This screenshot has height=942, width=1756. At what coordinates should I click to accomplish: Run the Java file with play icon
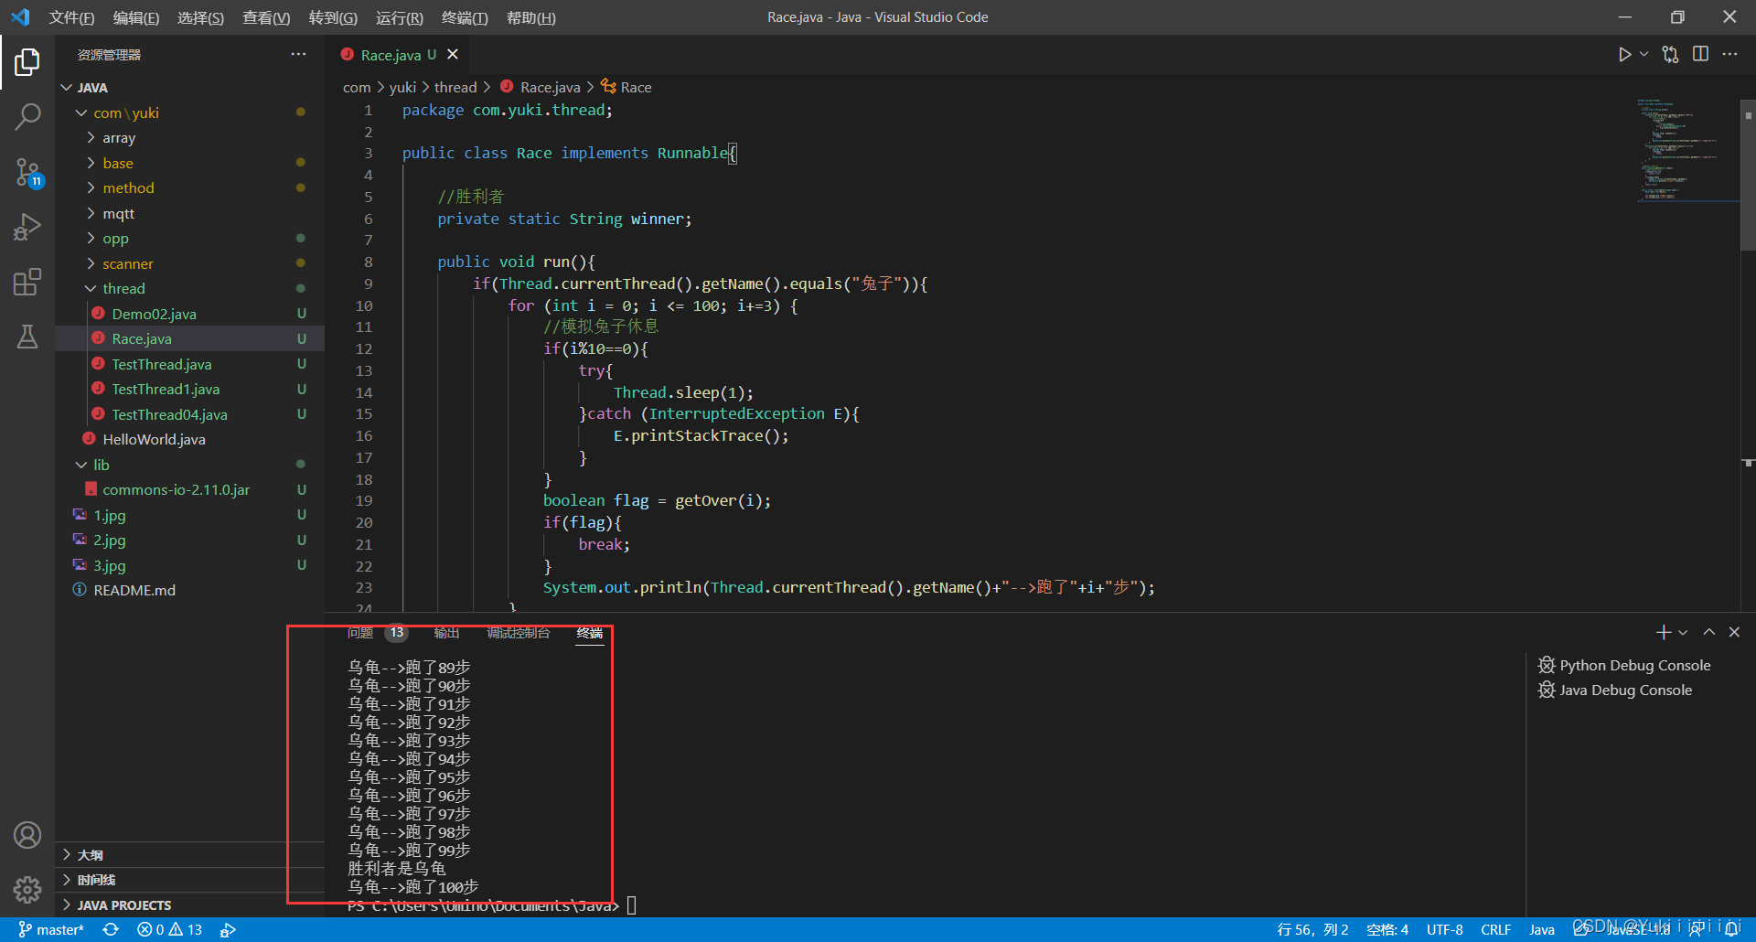coord(1624,55)
